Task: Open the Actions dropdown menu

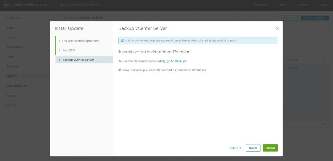Action: click(x=303, y=5)
